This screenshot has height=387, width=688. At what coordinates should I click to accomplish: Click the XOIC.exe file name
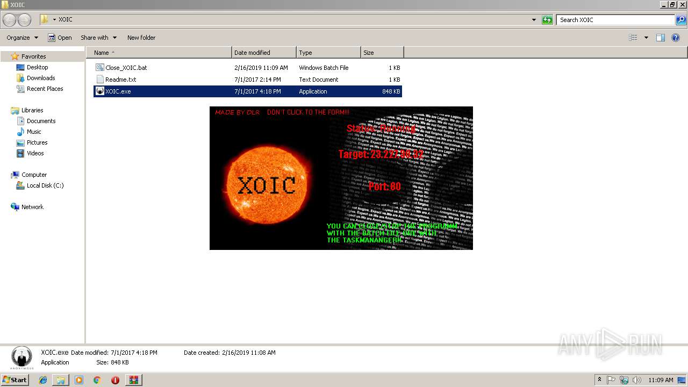click(118, 91)
